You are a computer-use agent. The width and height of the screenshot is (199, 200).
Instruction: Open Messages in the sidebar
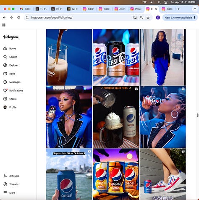12,82
